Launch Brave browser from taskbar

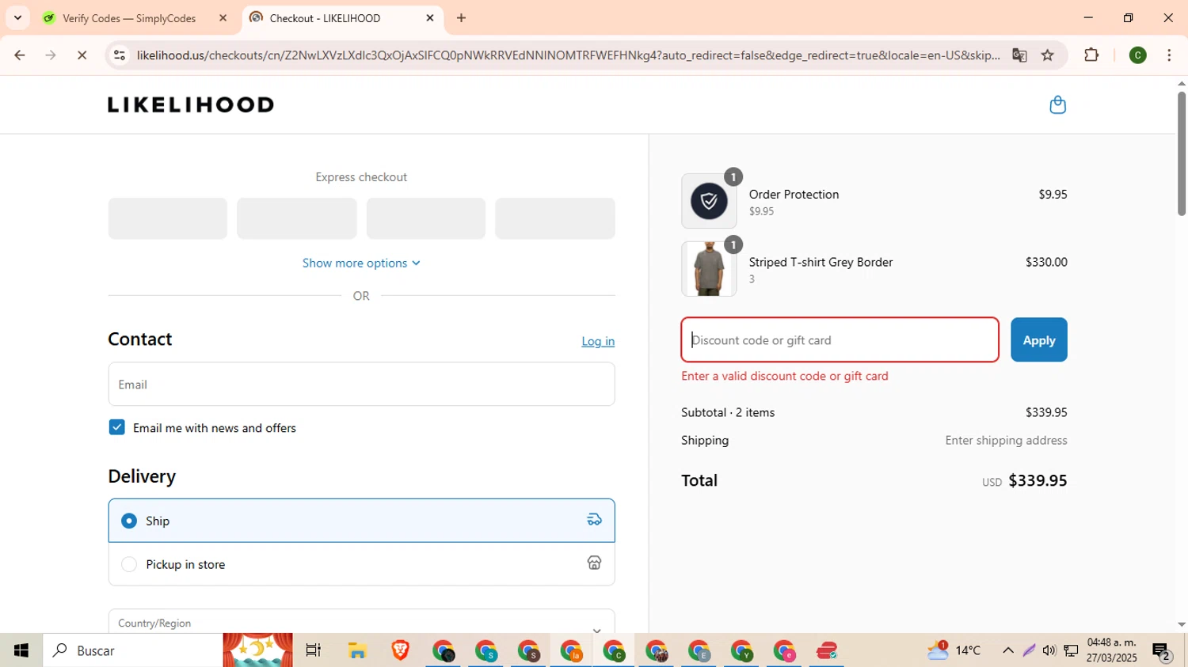pyautogui.click(x=400, y=650)
